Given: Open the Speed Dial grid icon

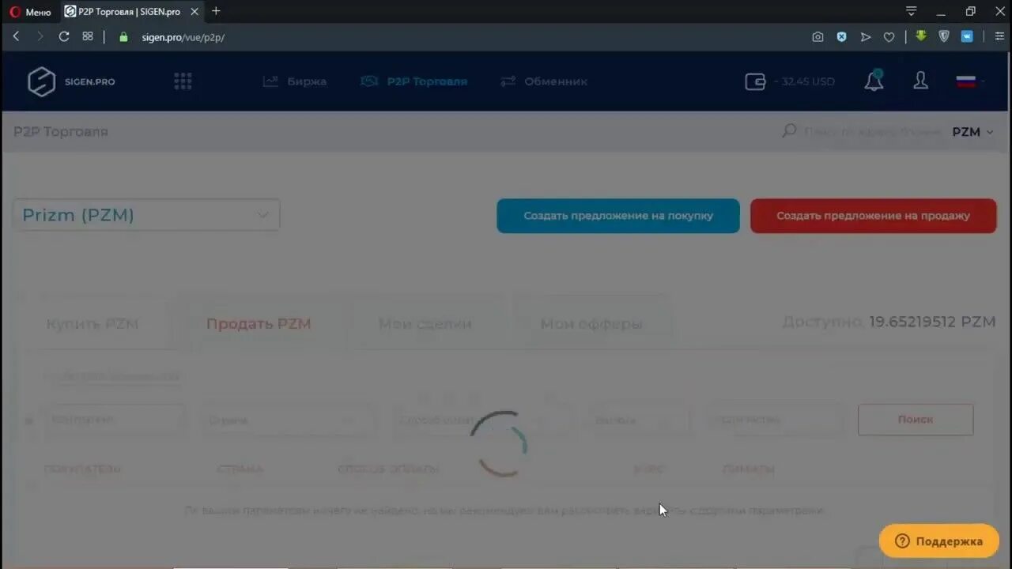Looking at the screenshot, I should [x=88, y=36].
